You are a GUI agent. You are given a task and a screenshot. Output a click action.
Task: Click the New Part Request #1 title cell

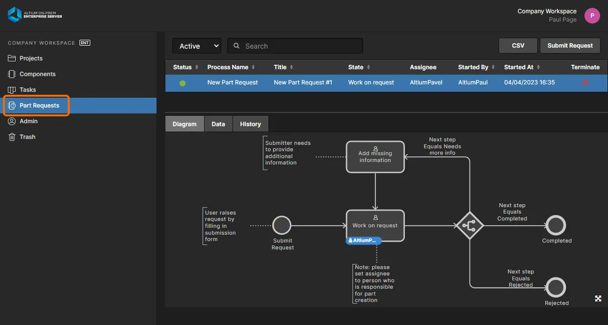303,82
